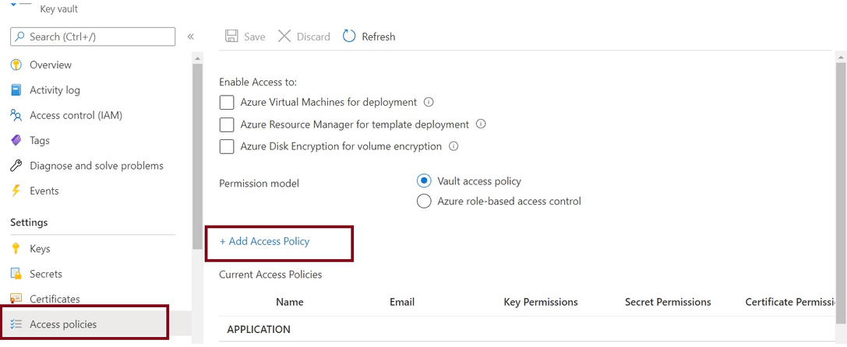
Task: Click the Certificates icon
Action: pos(16,299)
